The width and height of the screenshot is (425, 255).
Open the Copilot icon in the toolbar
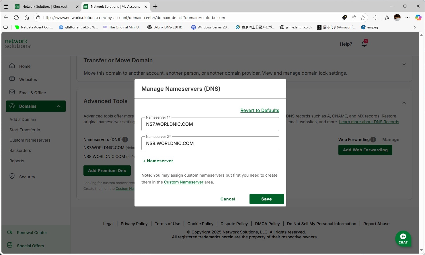[418, 18]
